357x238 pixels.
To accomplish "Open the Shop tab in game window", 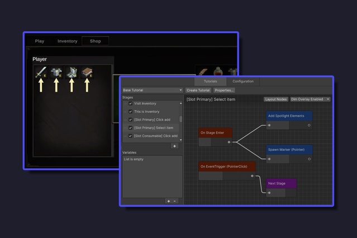I will click(95, 41).
